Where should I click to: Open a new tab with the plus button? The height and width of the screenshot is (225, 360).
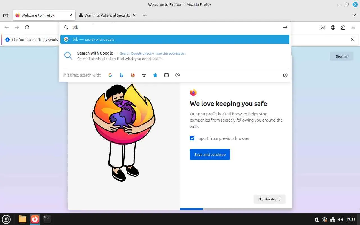[145, 15]
